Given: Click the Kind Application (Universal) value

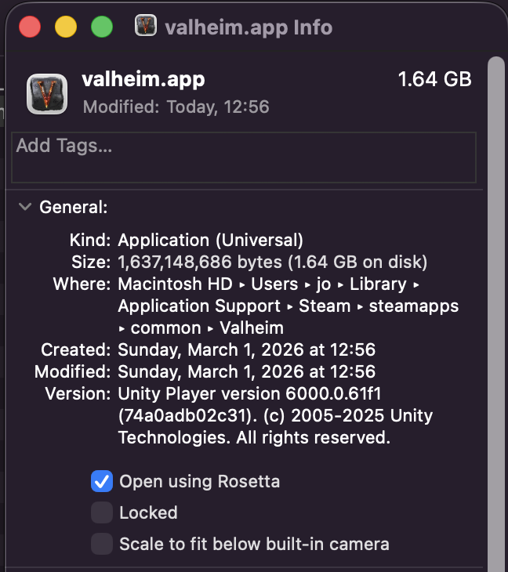Looking at the screenshot, I should point(211,240).
